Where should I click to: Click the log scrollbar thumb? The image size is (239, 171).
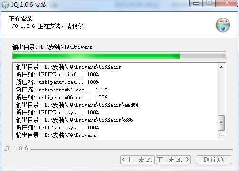(221, 123)
